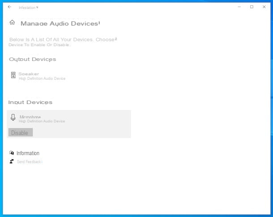Select the microphone device icon
This screenshot has height=217, width=273.
pyautogui.click(x=13, y=117)
